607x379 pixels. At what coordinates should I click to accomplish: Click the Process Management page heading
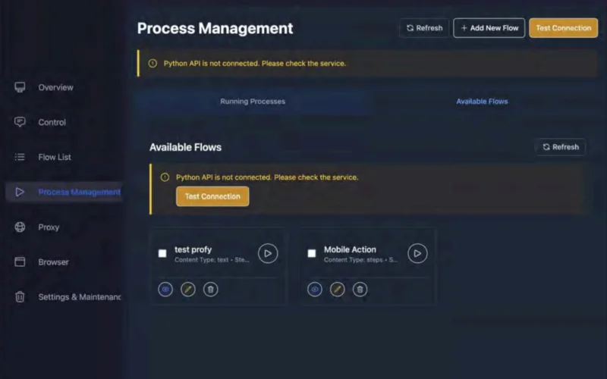point(215,28)
